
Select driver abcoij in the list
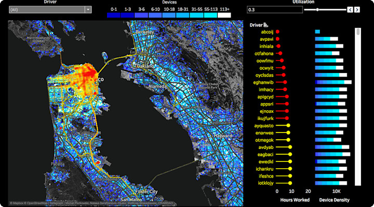click(267, 32)
